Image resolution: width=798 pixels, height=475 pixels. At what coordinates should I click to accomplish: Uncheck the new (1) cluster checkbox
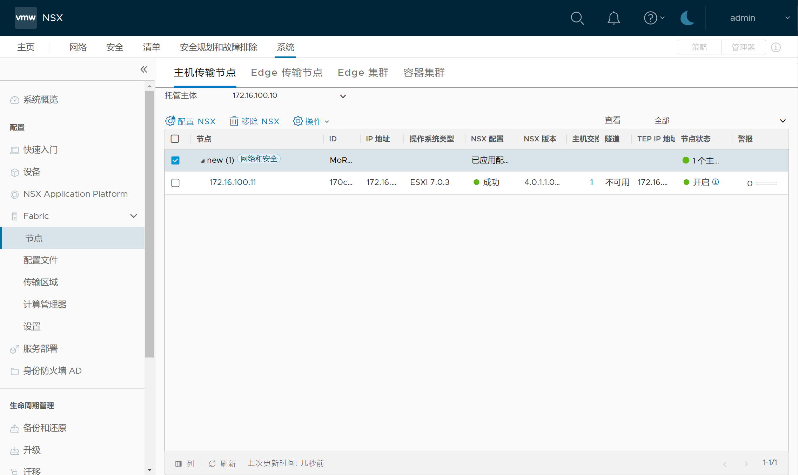[x=175, y=160]
